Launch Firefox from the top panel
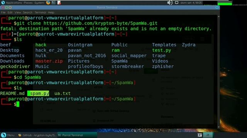This screenshot has width=247, height=138. point(48,3)
